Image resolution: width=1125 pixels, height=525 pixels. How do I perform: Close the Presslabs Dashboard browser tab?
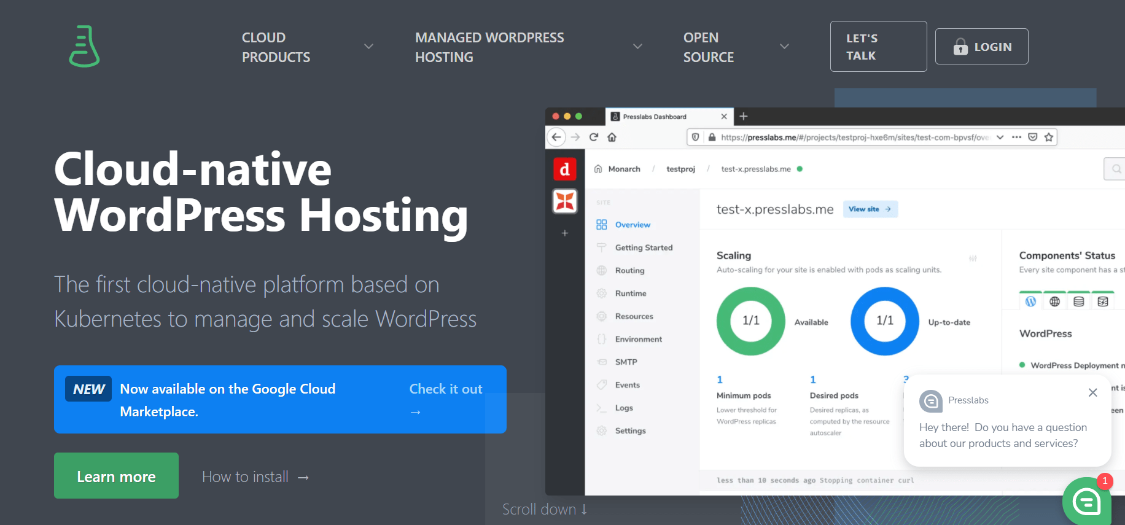724,117
